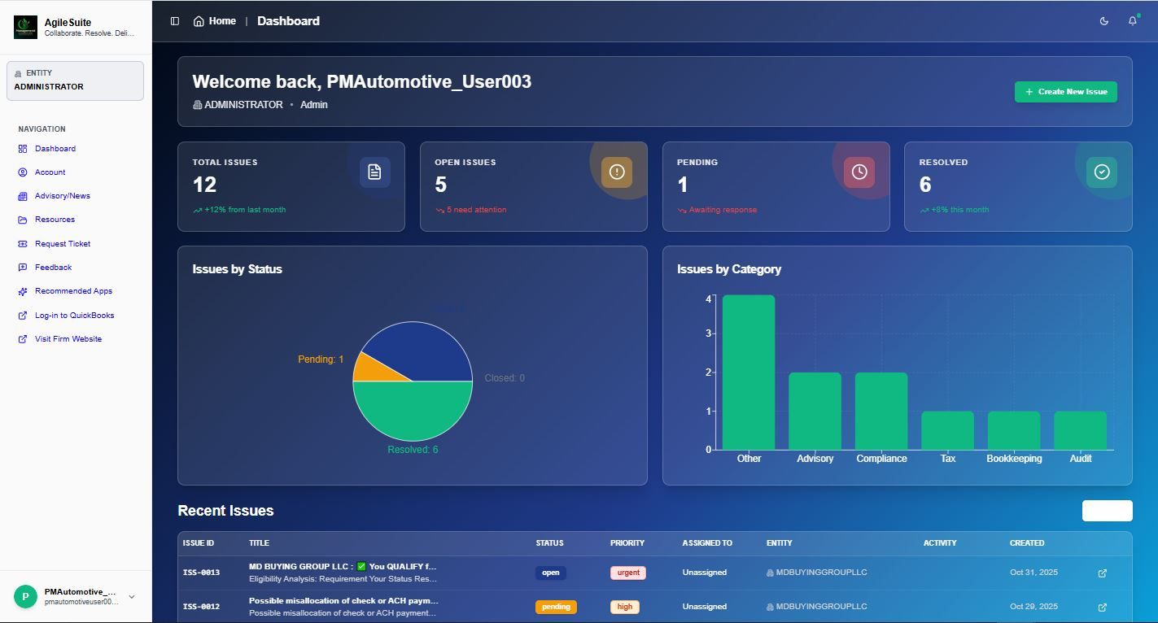Click the Log-in to QuickBooks external icon
The image size is (1158, 623).
[23, 316]
